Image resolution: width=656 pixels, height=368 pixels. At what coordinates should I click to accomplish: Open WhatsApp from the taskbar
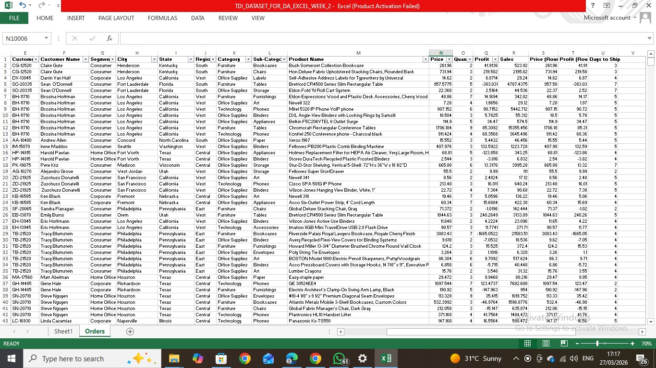339,358
